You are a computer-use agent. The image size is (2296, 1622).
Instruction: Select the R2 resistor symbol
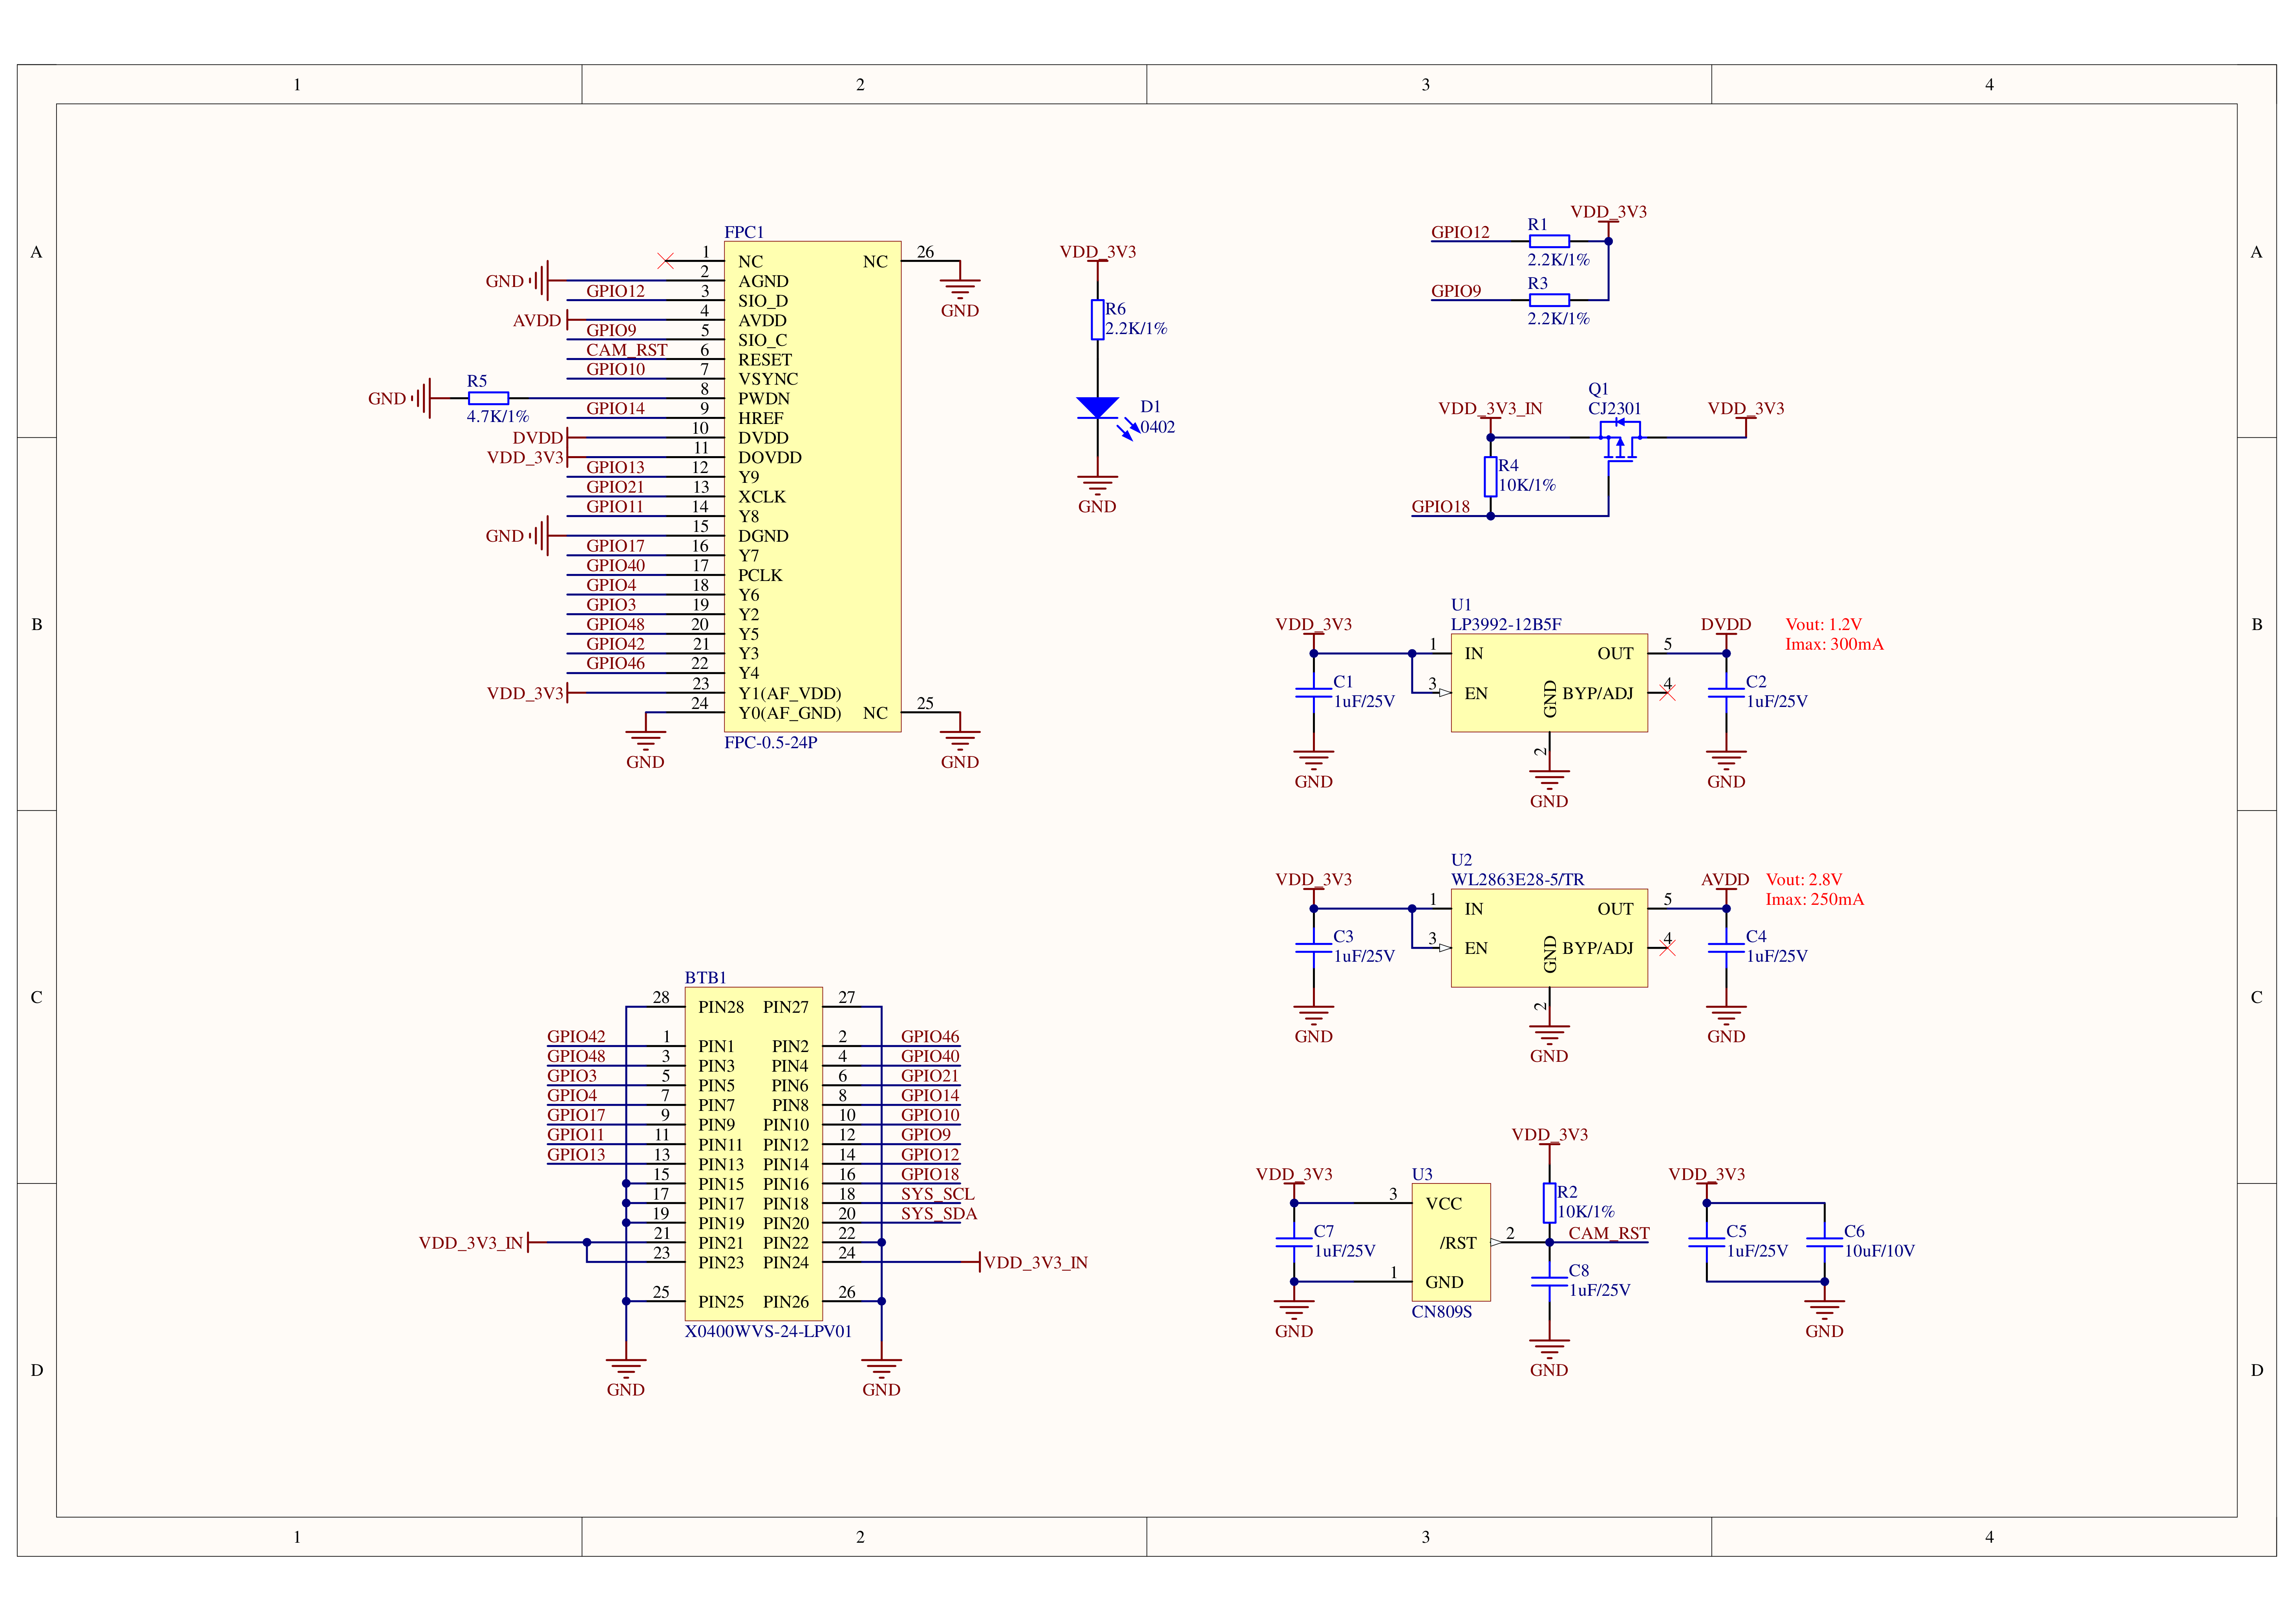point(1549,1203)
